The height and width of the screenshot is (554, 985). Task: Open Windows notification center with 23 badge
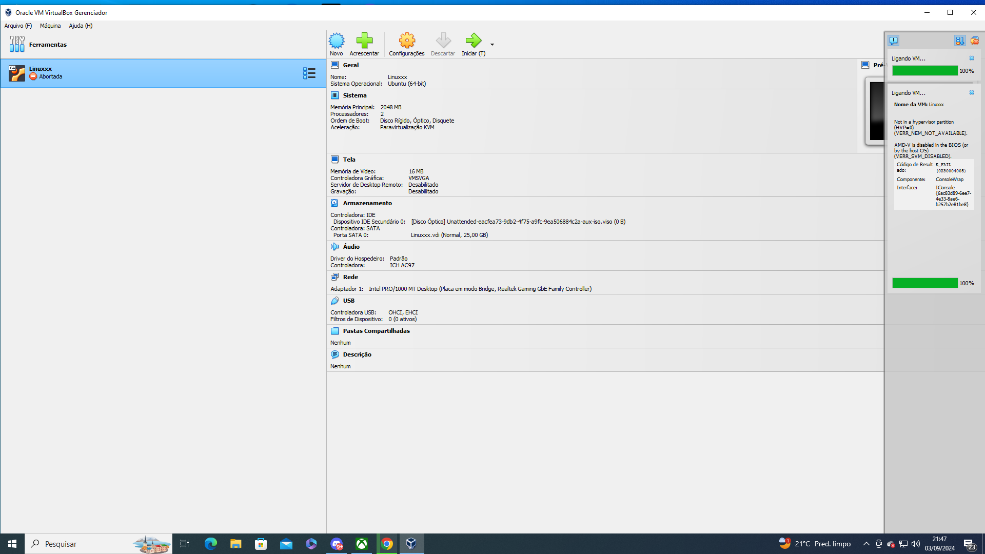coord(970,544)
